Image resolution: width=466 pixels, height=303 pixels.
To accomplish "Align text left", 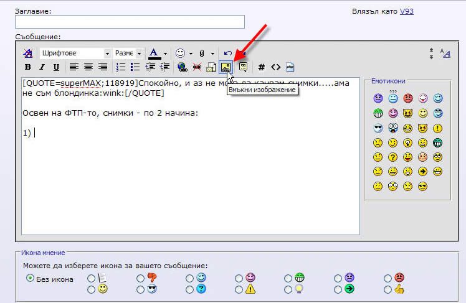I will (74, 67).
